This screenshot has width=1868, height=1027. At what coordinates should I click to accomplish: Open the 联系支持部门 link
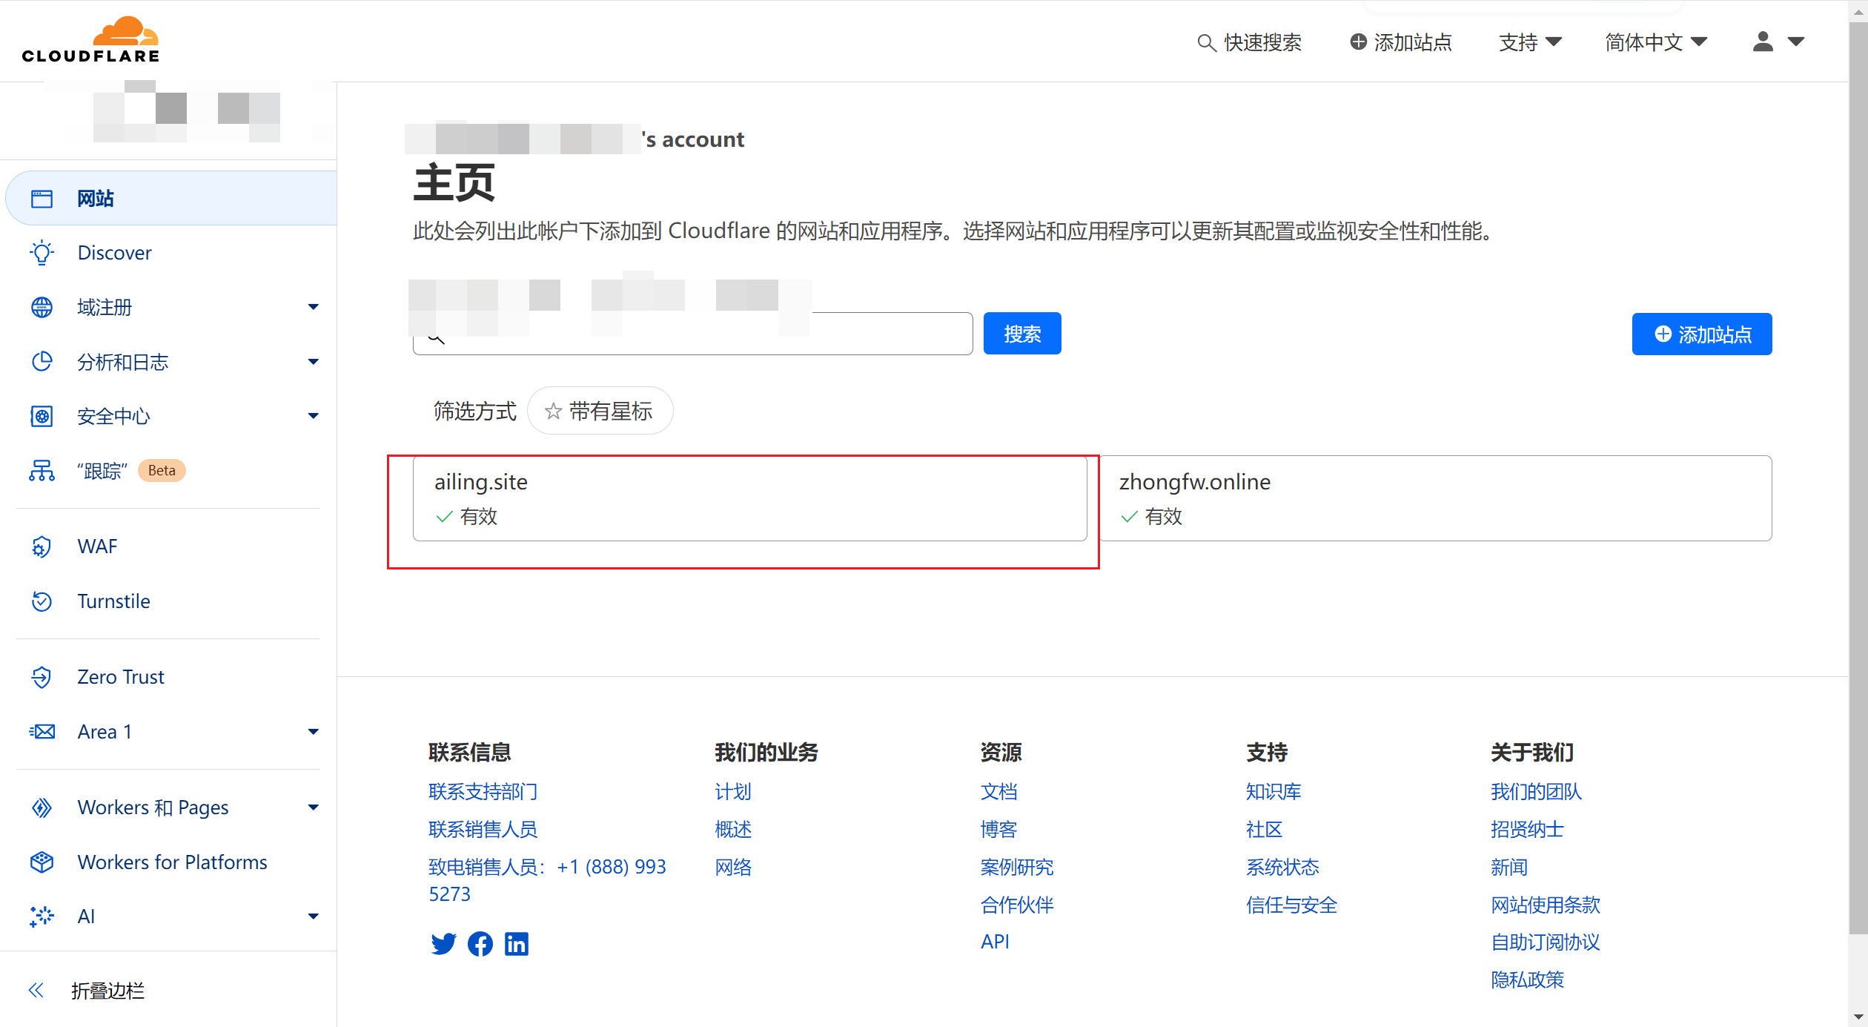483,792
